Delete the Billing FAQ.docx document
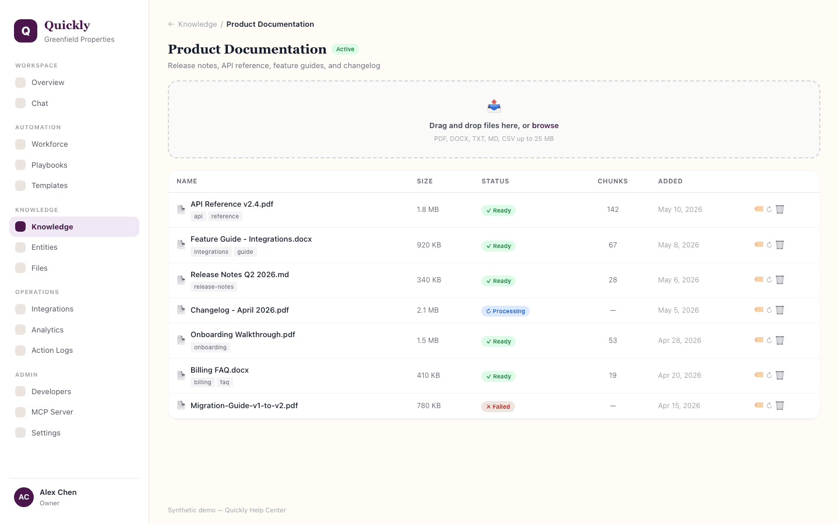The image size is (839, 524). (780, 375)
